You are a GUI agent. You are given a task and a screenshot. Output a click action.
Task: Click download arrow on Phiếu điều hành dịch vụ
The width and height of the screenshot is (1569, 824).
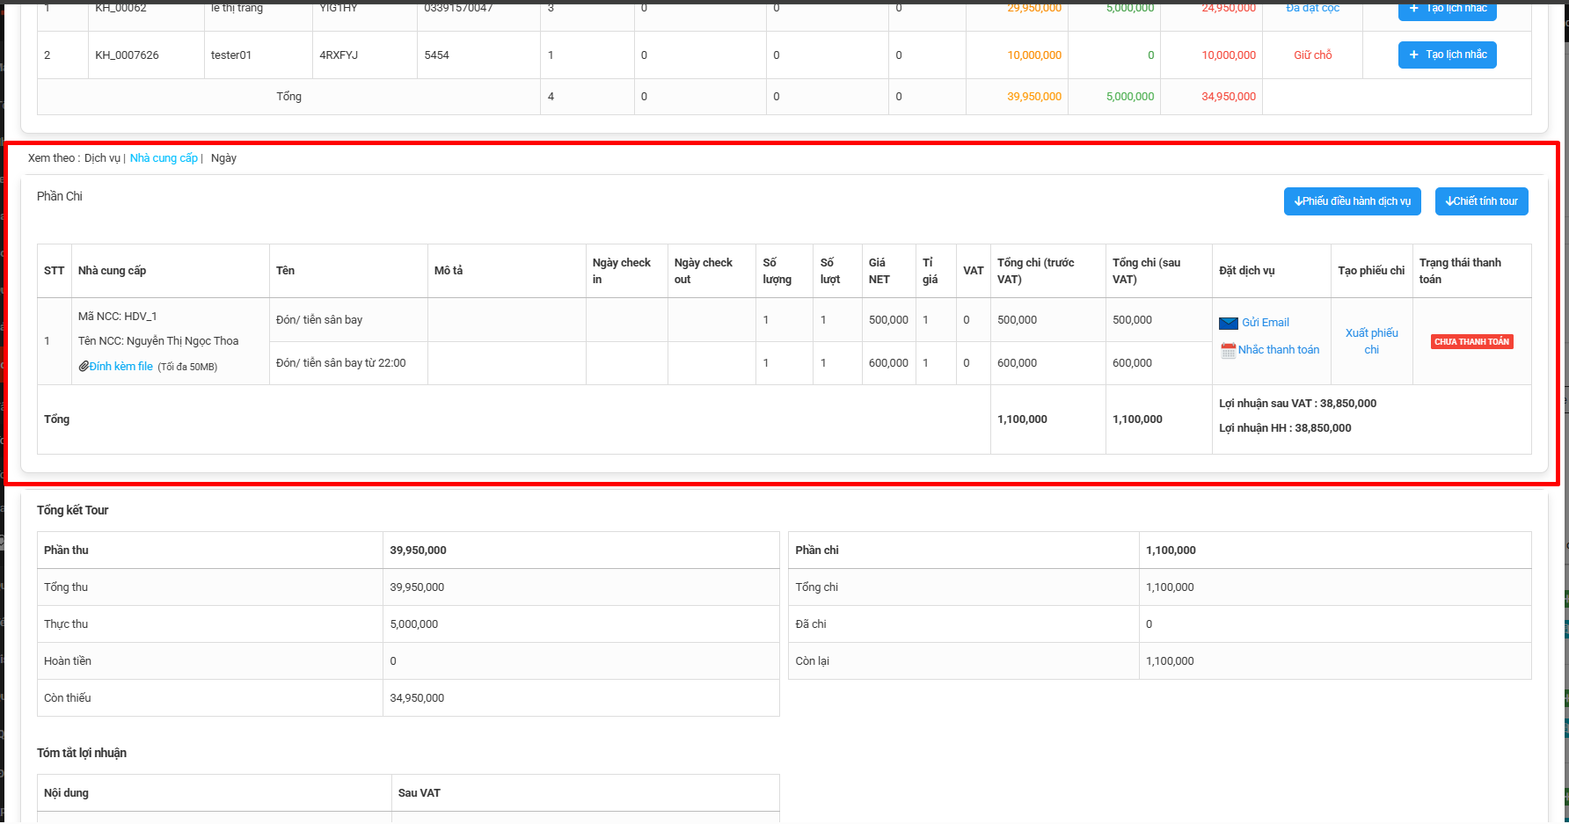(1298, 201)
